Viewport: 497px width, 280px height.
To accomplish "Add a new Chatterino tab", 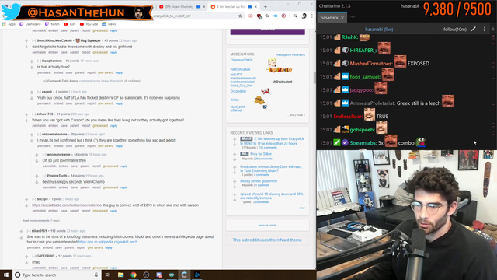I will pos(353,17).
